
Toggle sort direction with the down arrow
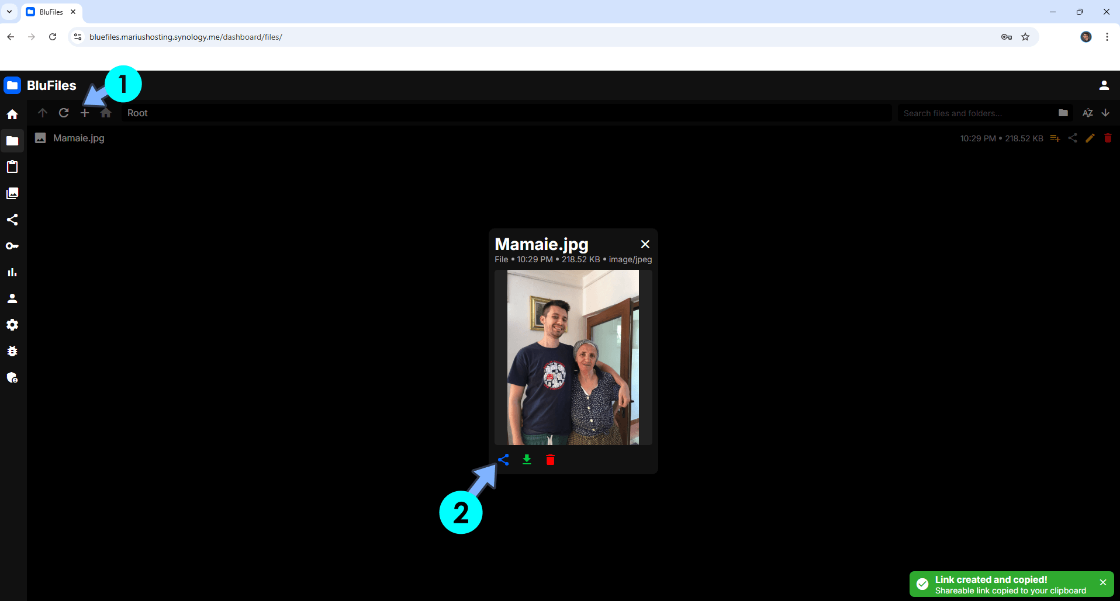(1105, 113)
